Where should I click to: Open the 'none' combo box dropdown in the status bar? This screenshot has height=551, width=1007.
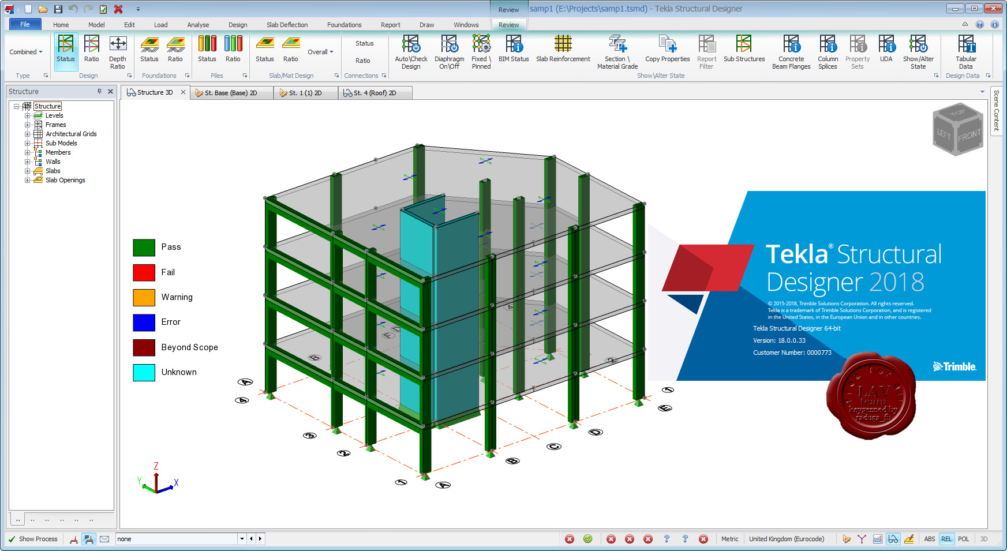(x=242, y=539)
